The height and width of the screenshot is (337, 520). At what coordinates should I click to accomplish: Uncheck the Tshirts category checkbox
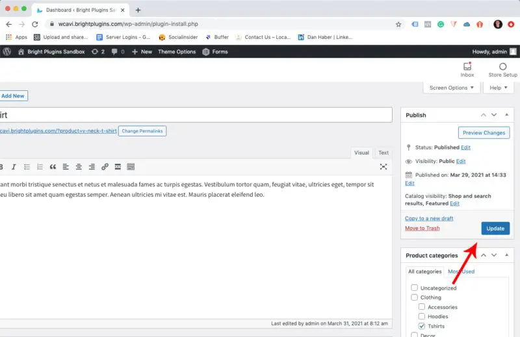(x=422, y=326)
